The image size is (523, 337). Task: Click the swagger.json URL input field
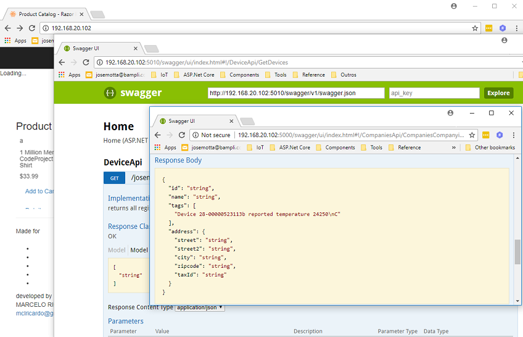[296, 93]
